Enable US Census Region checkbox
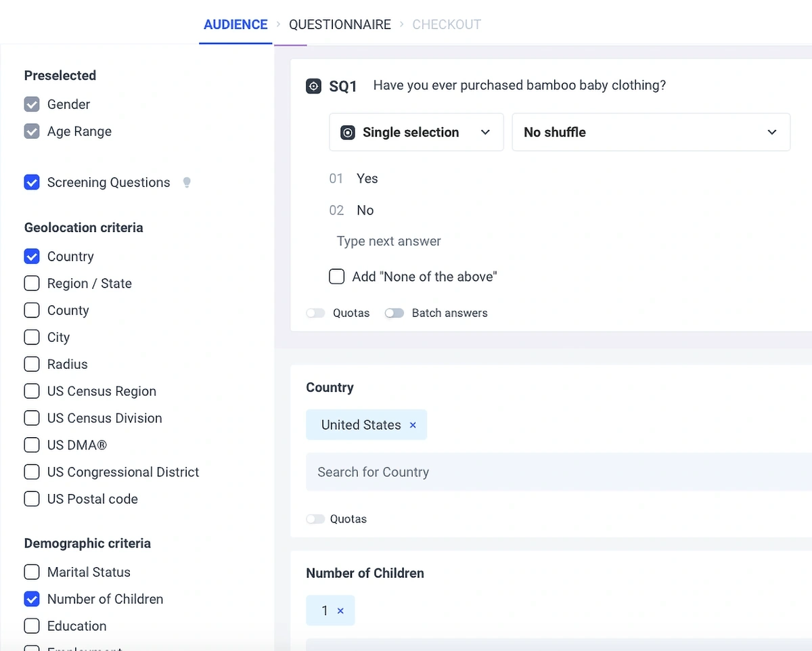Image resolution: width=812 pixels, height=651 pixels. point(32,391)
